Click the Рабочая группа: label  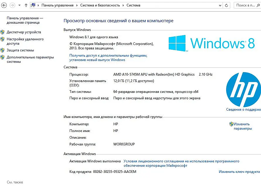pyautogui.click(x=83, y=144)
